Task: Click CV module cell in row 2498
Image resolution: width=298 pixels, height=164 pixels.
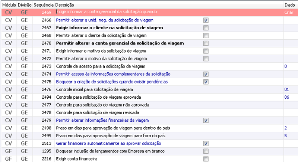Action: [x=9, y=128]
